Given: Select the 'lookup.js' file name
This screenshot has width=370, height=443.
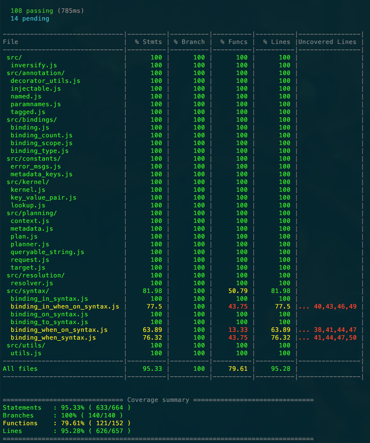Looking at the screenshot, I should 28,206.
